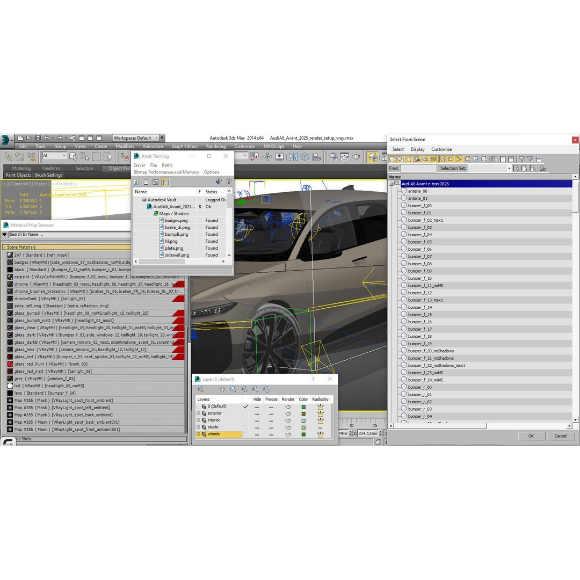Click the filter funnel icon in Select From Scene
This screenshot has width=580, height=580.
pyautogui.click(x=521, y=159)
